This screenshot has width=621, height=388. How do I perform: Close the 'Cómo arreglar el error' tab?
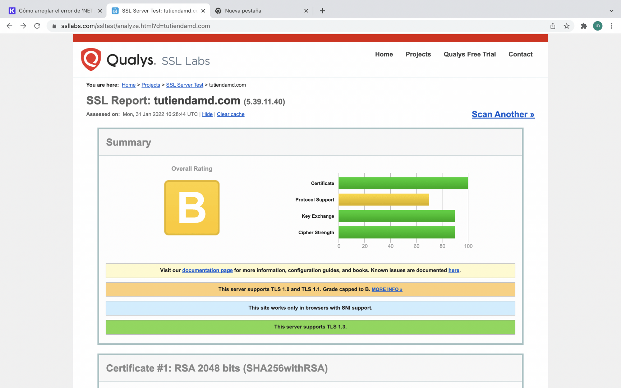click(100, 11)
